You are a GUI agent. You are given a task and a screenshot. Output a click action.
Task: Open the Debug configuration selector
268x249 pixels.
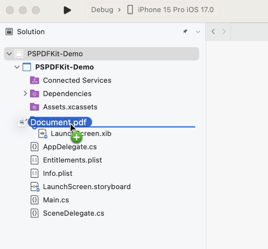tap(102, 10)
